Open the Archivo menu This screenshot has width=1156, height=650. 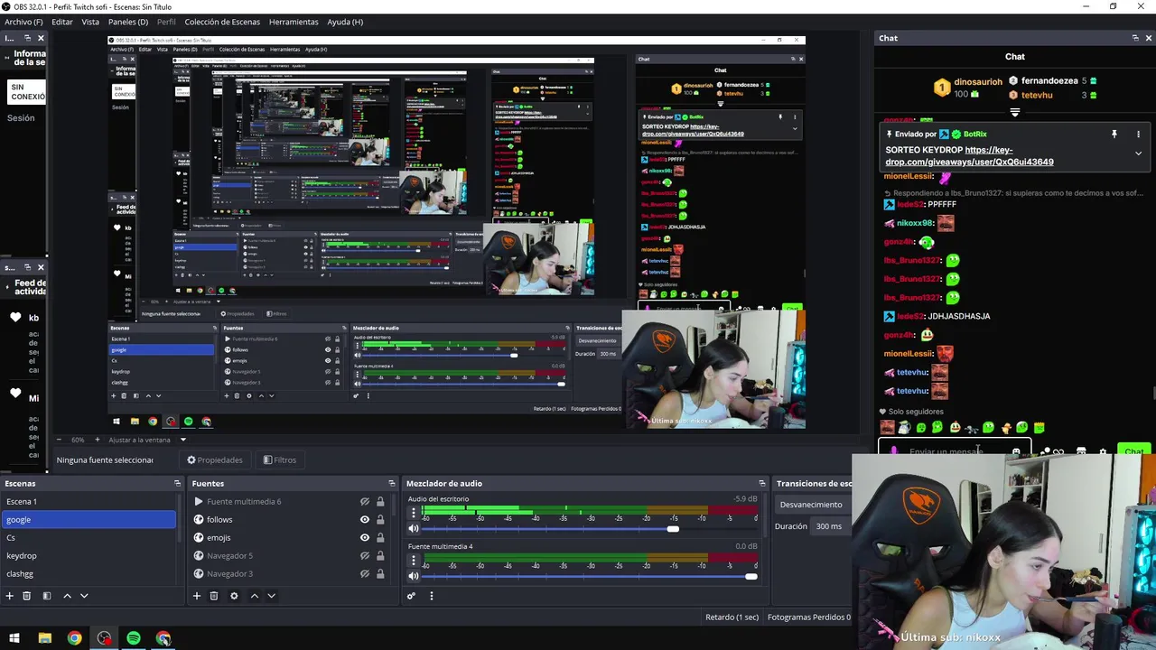(23, 22)
